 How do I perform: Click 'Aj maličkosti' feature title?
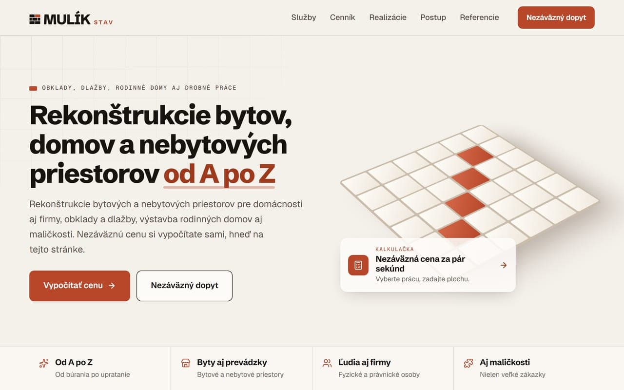tap(505, 362)
